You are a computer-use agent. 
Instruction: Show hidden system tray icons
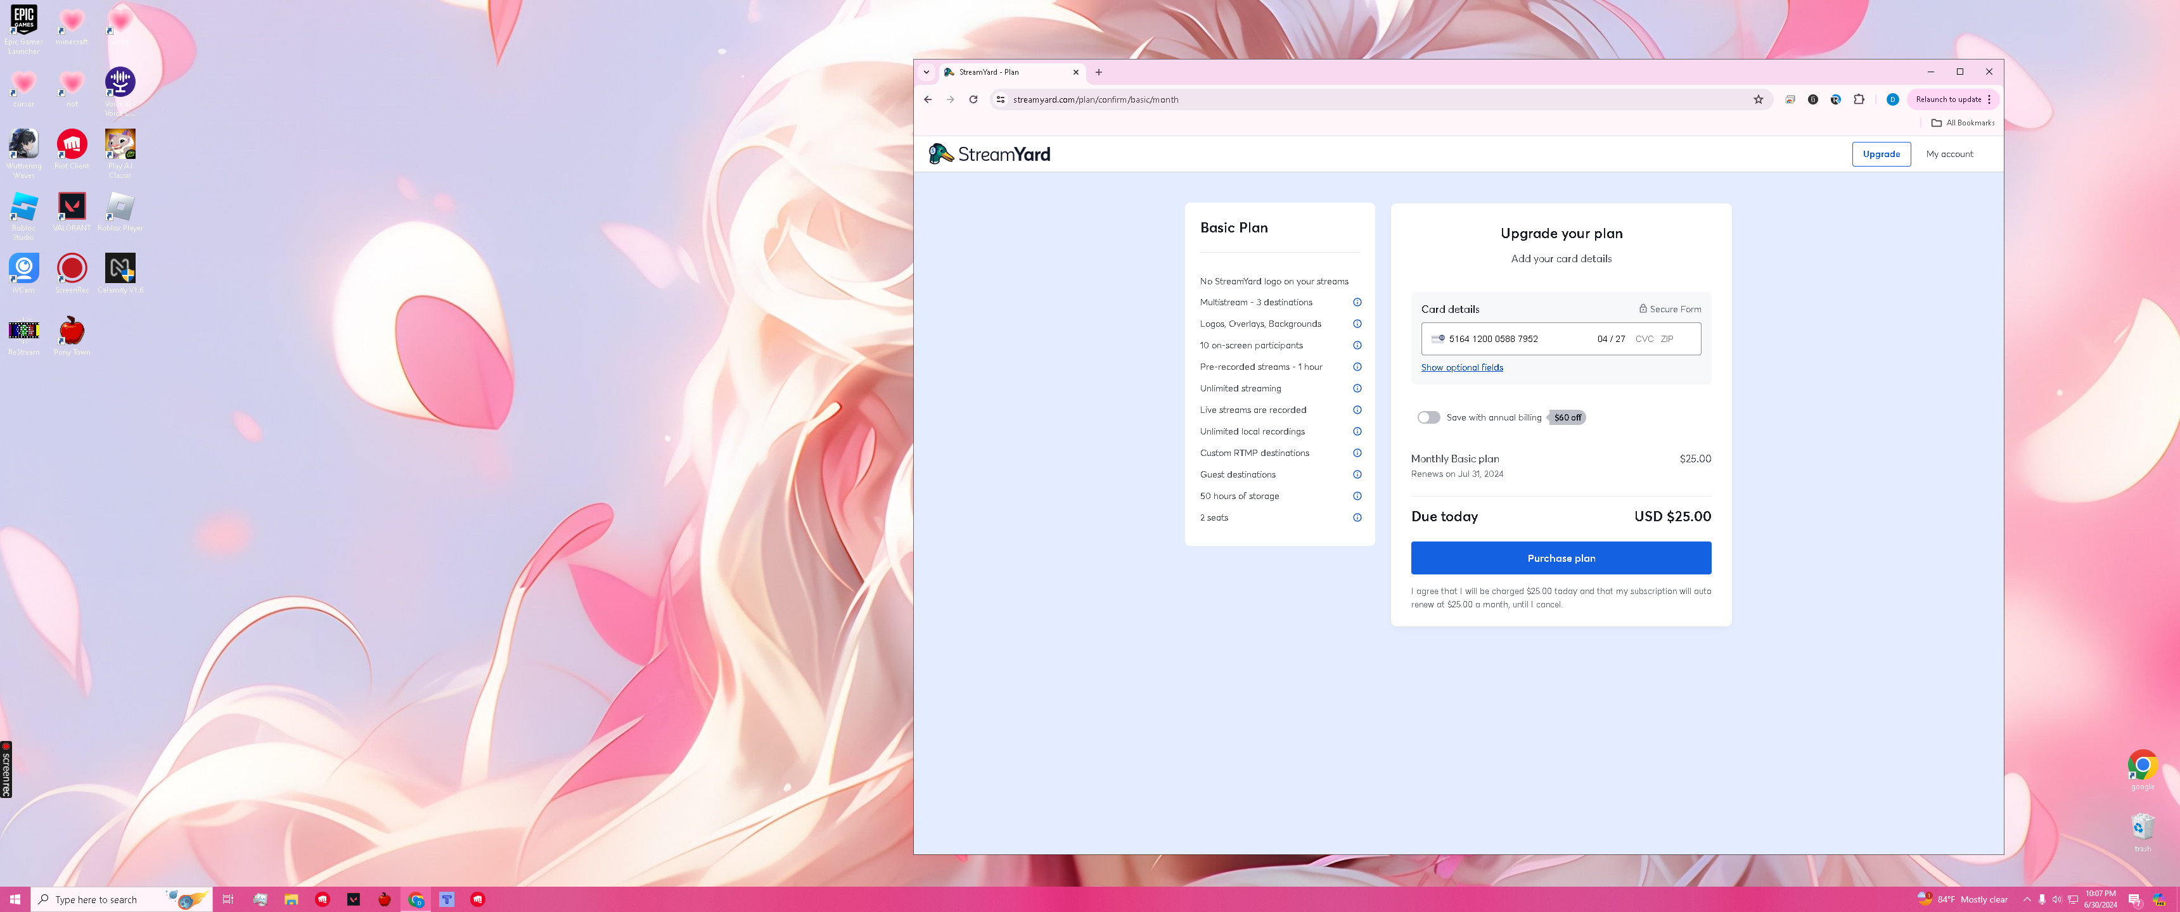[2026, 899]
